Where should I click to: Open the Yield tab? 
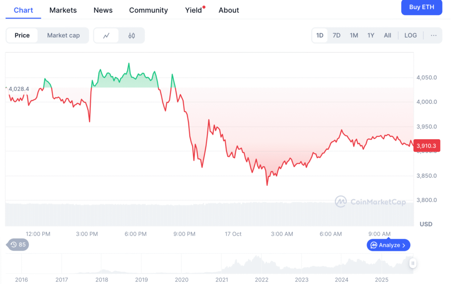193,10
